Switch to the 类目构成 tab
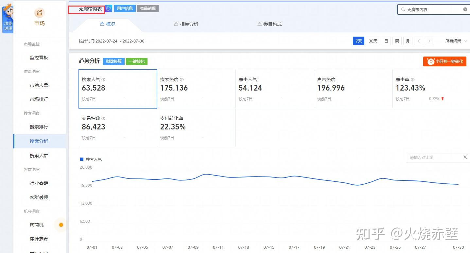The width and height of the screenshot is (470, 253). coord(270,24)
